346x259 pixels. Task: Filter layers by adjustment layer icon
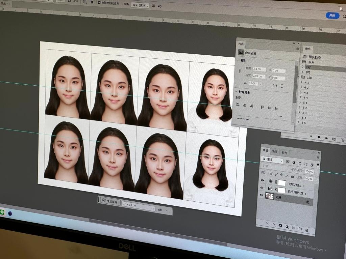click(294, 163)
